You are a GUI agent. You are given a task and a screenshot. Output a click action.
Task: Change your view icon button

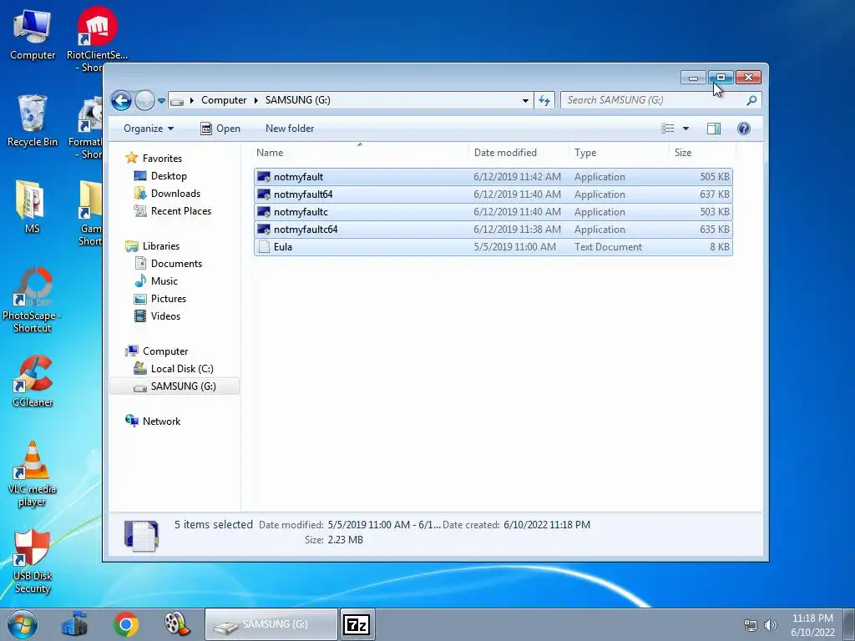[x=667, y=129]
